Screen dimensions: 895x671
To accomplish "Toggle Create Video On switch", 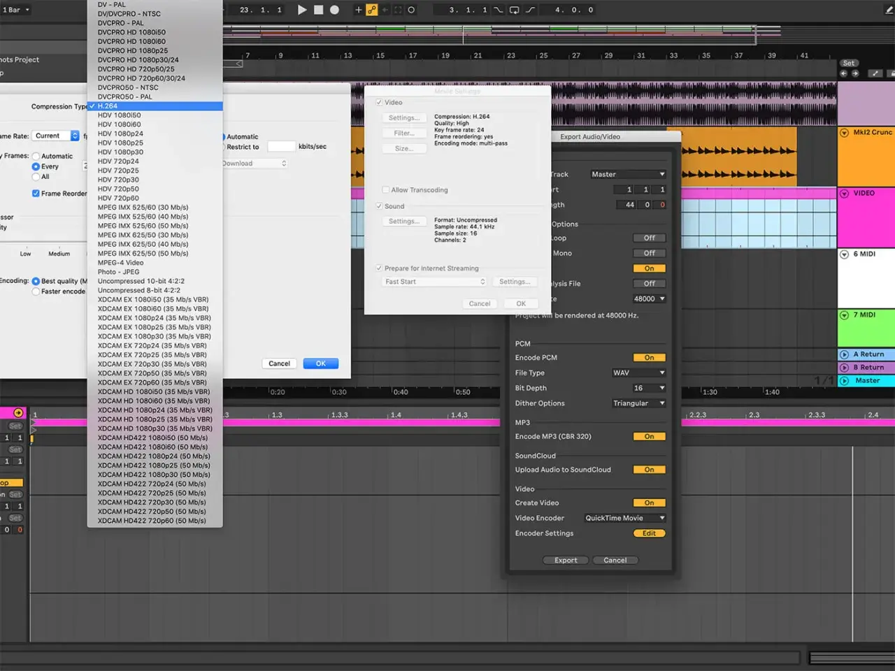I will [650, 503].
